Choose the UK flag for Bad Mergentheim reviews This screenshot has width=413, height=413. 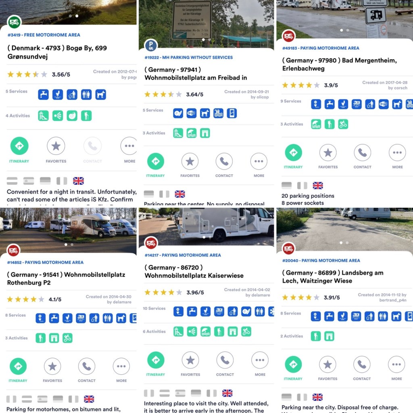[x=318, y=186]
